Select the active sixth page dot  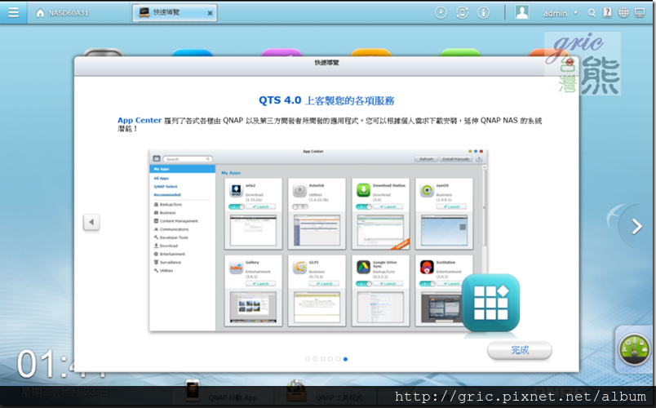345,359
